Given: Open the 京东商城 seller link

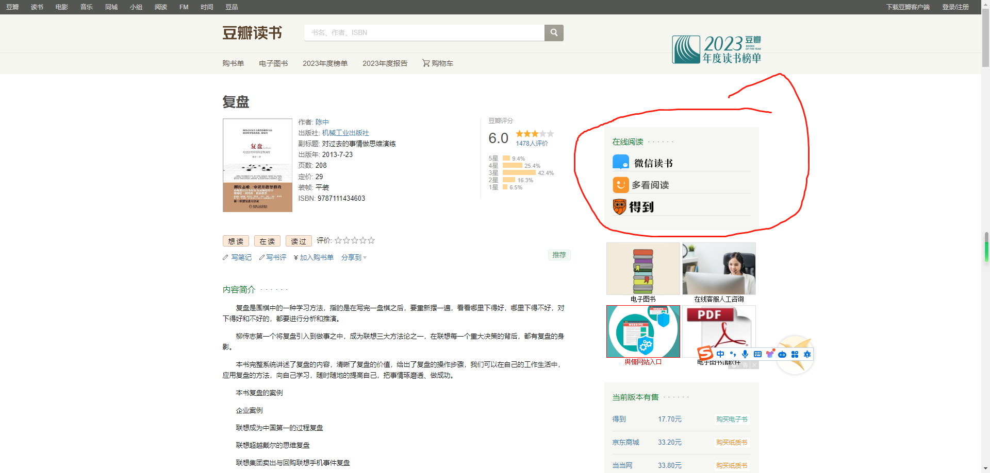Looking at the screenshot, I should pyautogui.click(x=625, y=442).
